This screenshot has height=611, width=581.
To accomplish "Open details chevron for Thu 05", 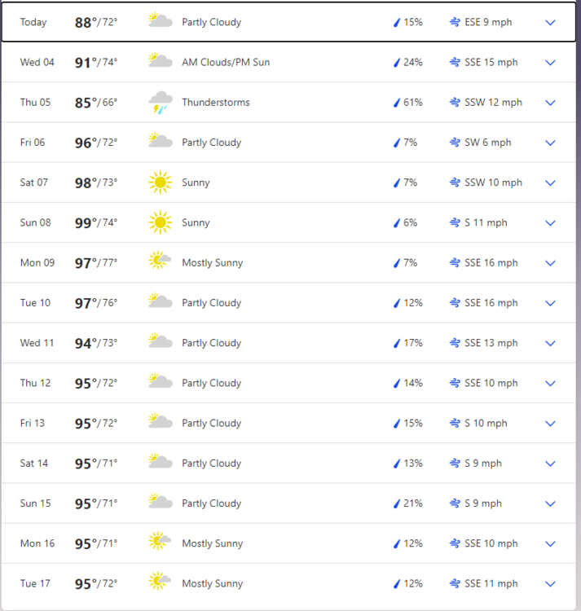I will click(550, 103).
